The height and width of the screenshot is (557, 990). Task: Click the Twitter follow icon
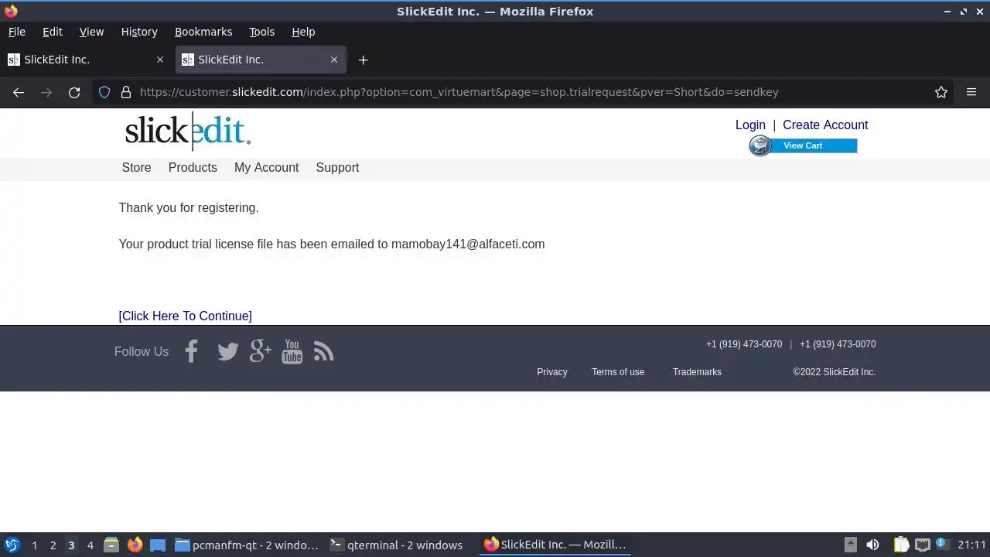tap(227, 352)
